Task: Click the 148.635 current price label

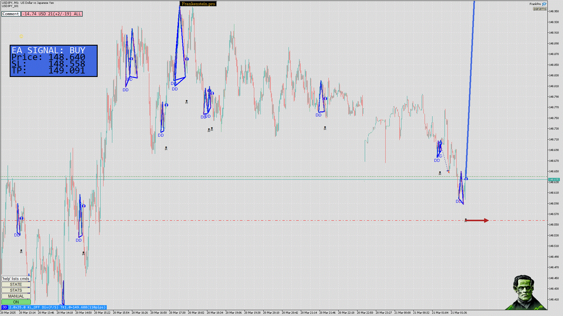Action: click(554, 179)
